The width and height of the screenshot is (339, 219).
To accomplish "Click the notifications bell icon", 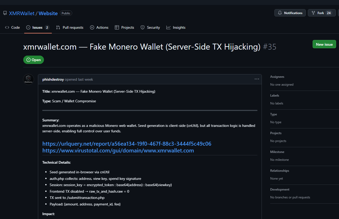I will [280, 13].
